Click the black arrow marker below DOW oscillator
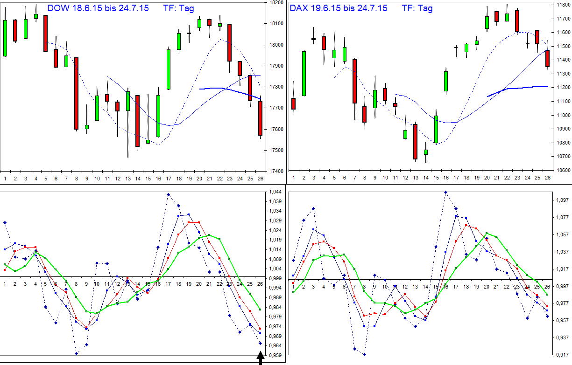The image size is (572, 365). coord(260,359)
